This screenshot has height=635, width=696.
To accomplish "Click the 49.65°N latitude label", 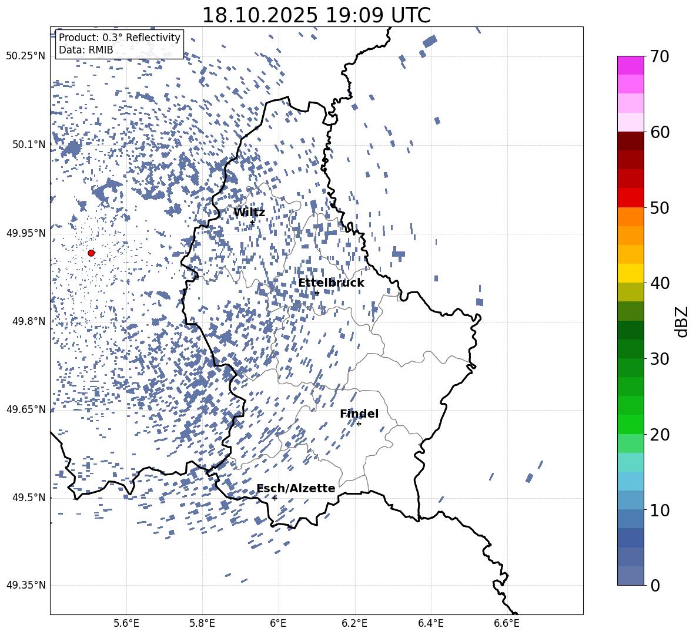I will point(26,409).
